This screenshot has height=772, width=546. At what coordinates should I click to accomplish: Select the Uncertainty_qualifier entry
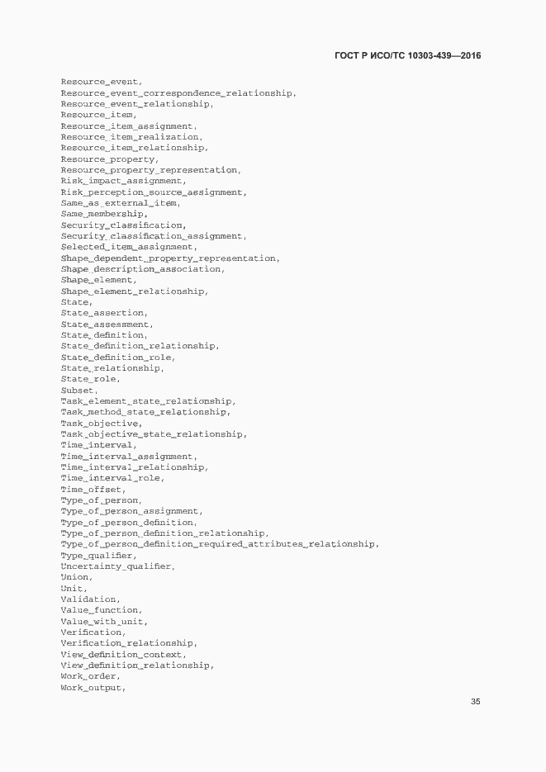click(x=117, y=566)
